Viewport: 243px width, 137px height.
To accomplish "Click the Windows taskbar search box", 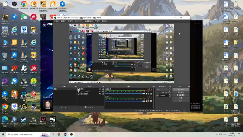I will [28, 134].
